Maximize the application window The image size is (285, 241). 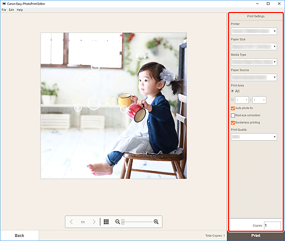[x=268, y=3]
